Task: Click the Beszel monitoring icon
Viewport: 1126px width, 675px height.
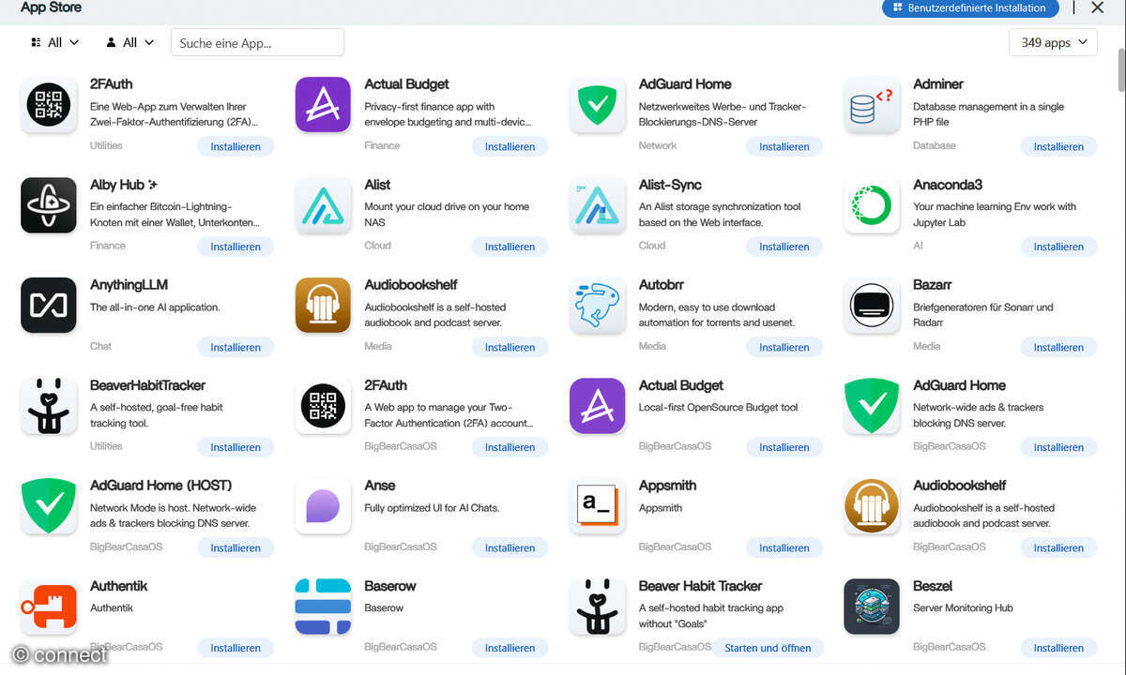Action: tap(871, 606)
